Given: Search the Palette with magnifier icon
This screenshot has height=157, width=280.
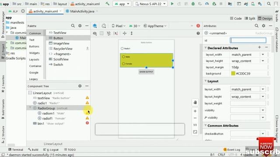Looking at the screenshot, I should coord(73,26).
